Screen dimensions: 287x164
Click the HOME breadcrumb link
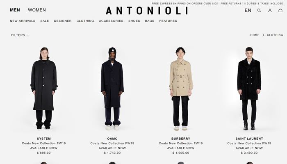(255, 35)
